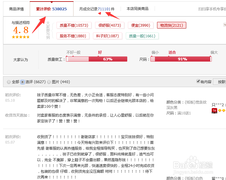Click the 偏大 size label
The image size is (226, 180).
pyautogui.click(x=214, y=52)
